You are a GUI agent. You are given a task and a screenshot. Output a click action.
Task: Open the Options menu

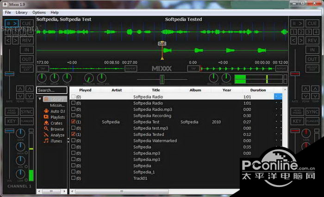(39, 12)
